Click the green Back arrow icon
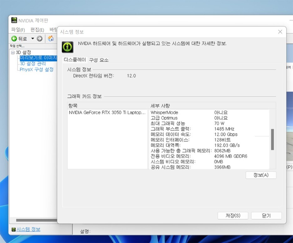The height and width of the screenshot is (243, 293). point(14,39)
